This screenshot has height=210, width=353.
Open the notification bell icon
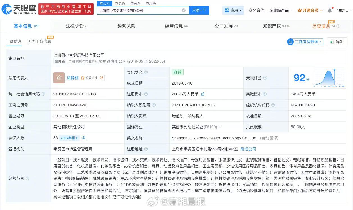330,10
